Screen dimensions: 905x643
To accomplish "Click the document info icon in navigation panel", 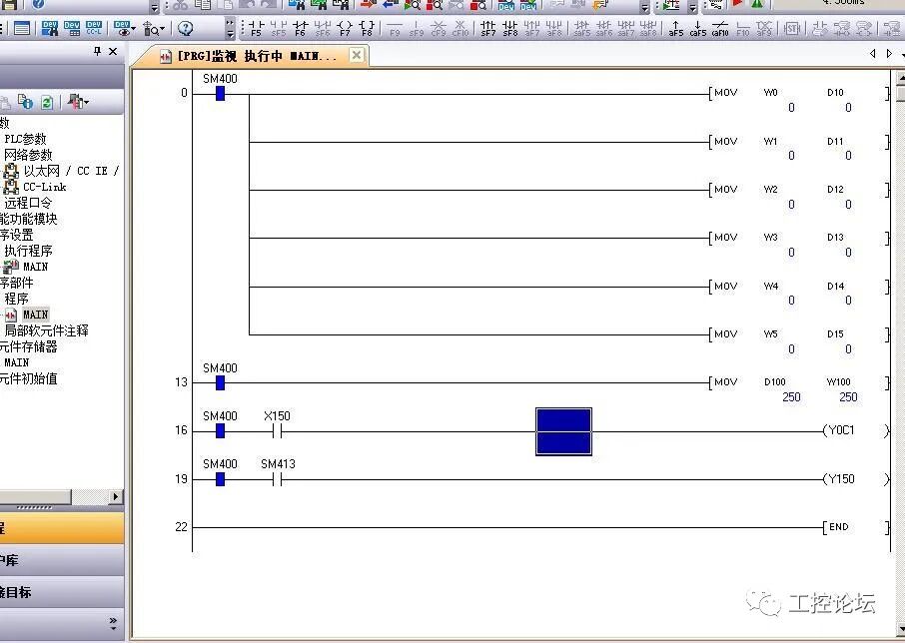I will coord(25,102).
